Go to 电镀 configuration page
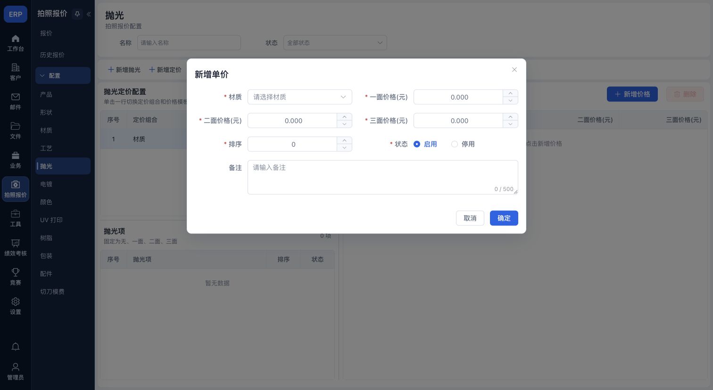Screen dimensions: 713x390 tap(46, 184)
